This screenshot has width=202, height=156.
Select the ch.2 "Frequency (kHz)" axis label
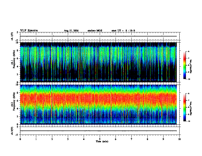pos(14,101)
